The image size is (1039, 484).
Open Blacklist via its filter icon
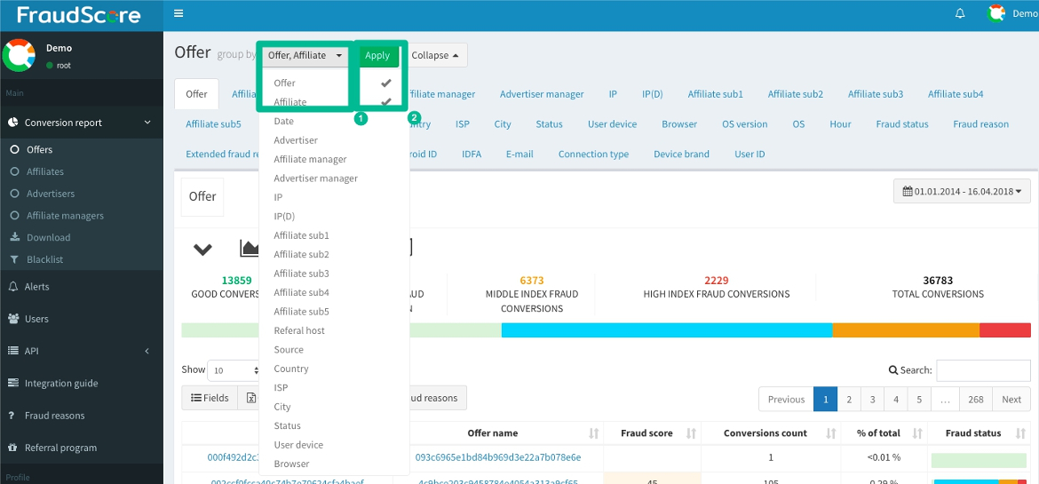(15, 259)
